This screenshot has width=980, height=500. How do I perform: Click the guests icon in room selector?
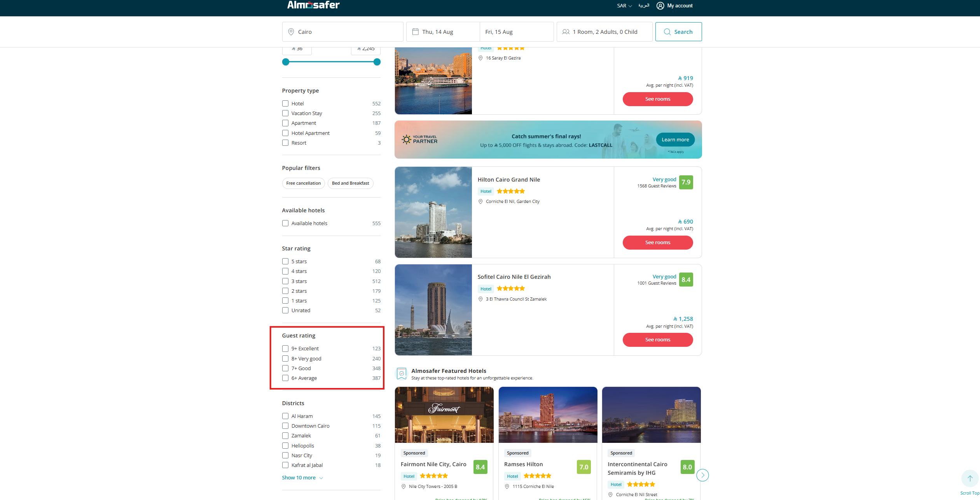click(x=566, y=32)
